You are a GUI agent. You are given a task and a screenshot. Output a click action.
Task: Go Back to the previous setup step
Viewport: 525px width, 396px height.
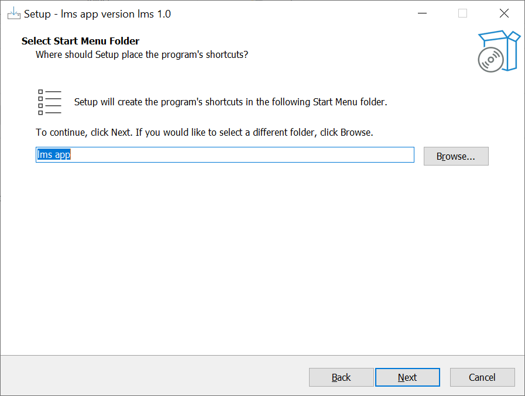pos(341,377)
